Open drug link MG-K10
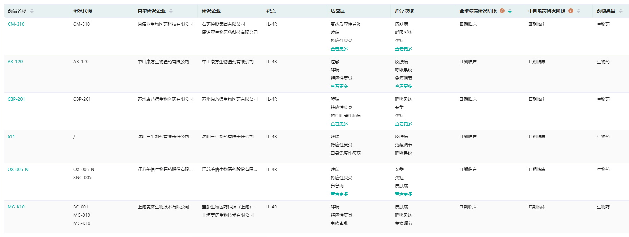 pyautogui.click(x=16, y=207)
